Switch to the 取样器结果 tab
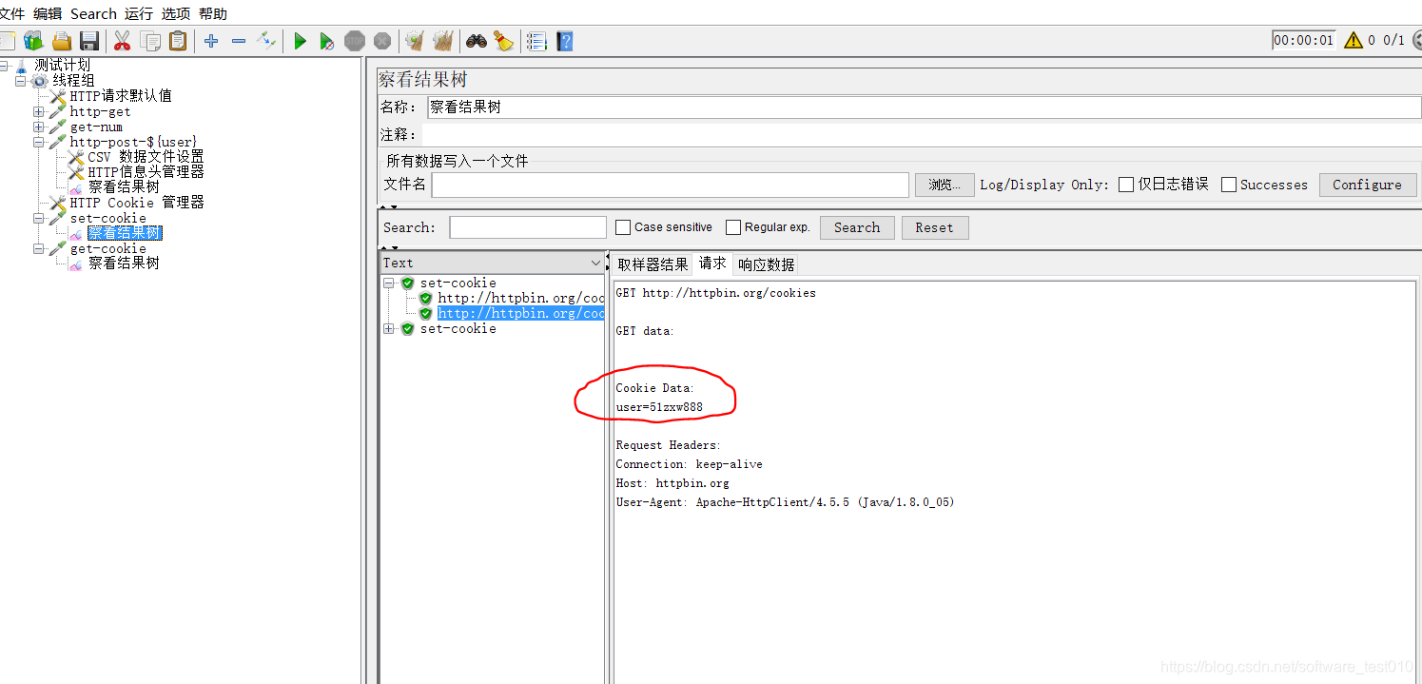This screenshot has height=684, width=1422. click(x=653, y=264)
